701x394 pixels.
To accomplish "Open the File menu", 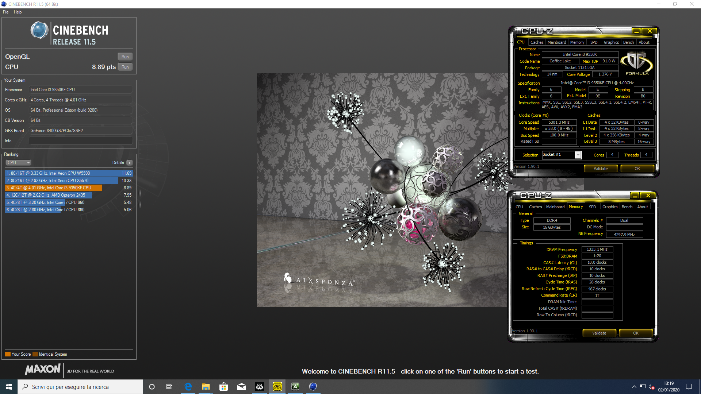I will 6,12.
